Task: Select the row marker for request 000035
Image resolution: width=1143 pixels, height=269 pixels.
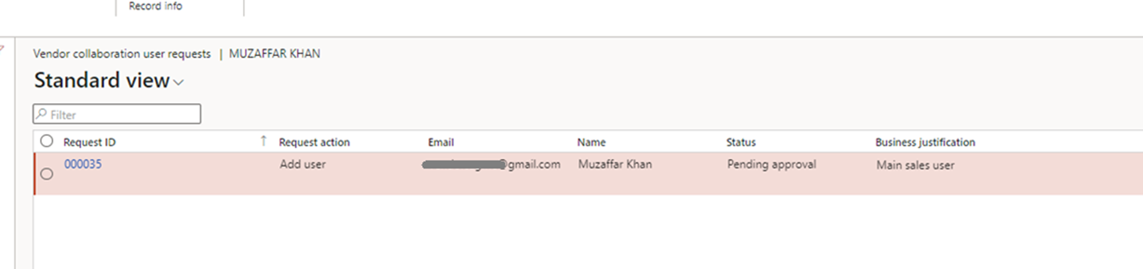Action: 46,174
